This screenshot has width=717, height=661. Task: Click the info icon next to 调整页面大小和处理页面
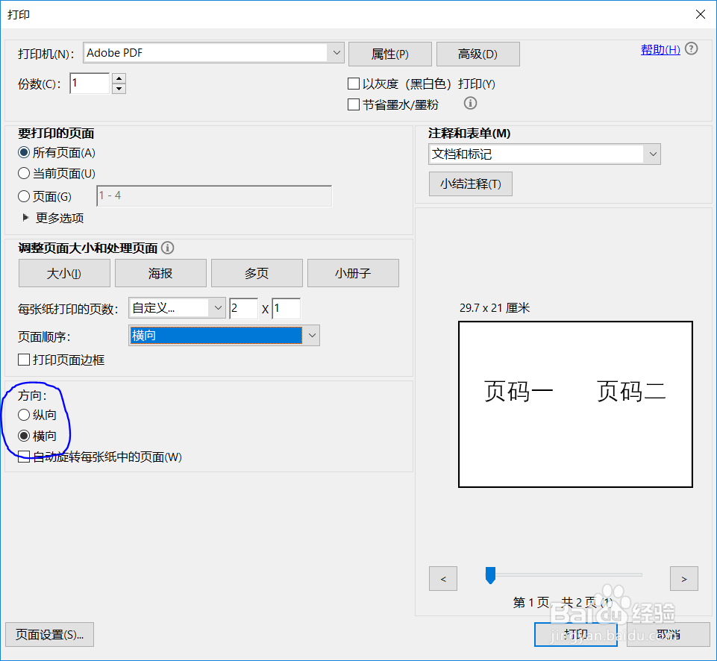[x=167, y=248]
